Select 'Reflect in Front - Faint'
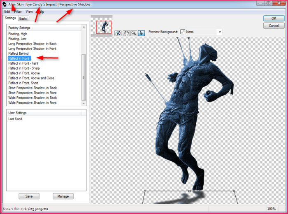Viewport: 288px width, 214px height. (23, 63)
